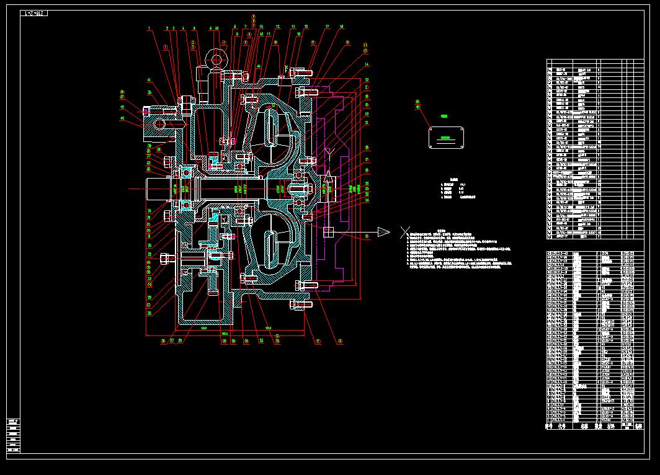Select the lifting eye ring on the housing
This screenshot has height=475, width=660.
(x=217, y=58)
